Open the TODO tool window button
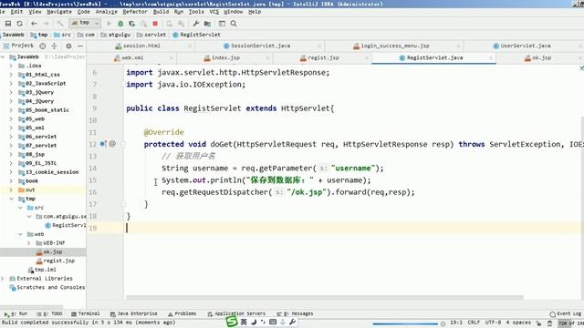 (x=49, y=313)
